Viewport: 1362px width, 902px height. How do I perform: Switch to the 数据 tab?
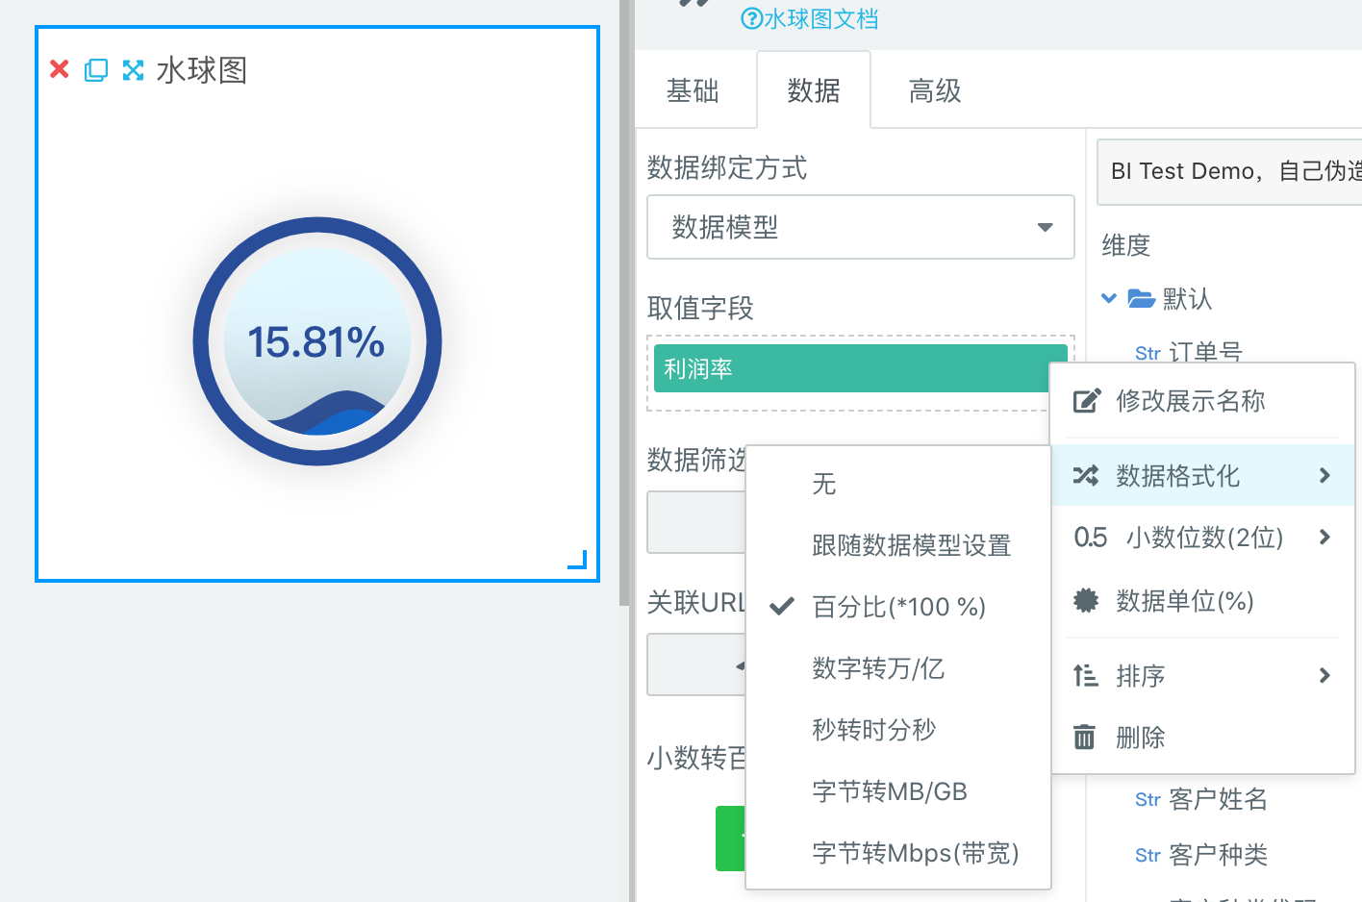coord(814,90)
